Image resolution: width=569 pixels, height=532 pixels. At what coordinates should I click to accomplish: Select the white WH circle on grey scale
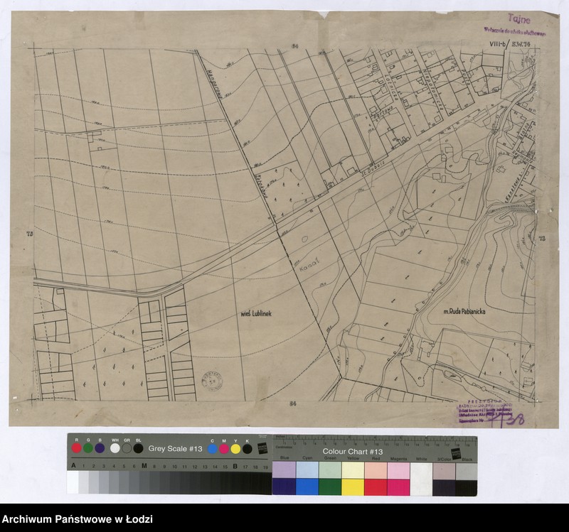115,448
